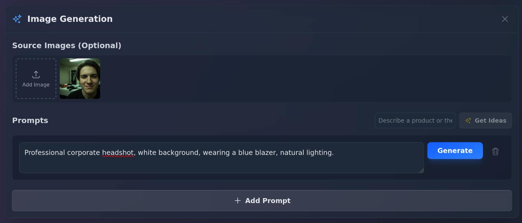Click the plus icon on Add Prompt
The height and width of the screenshot is (223, 522).
pos(237,201)
